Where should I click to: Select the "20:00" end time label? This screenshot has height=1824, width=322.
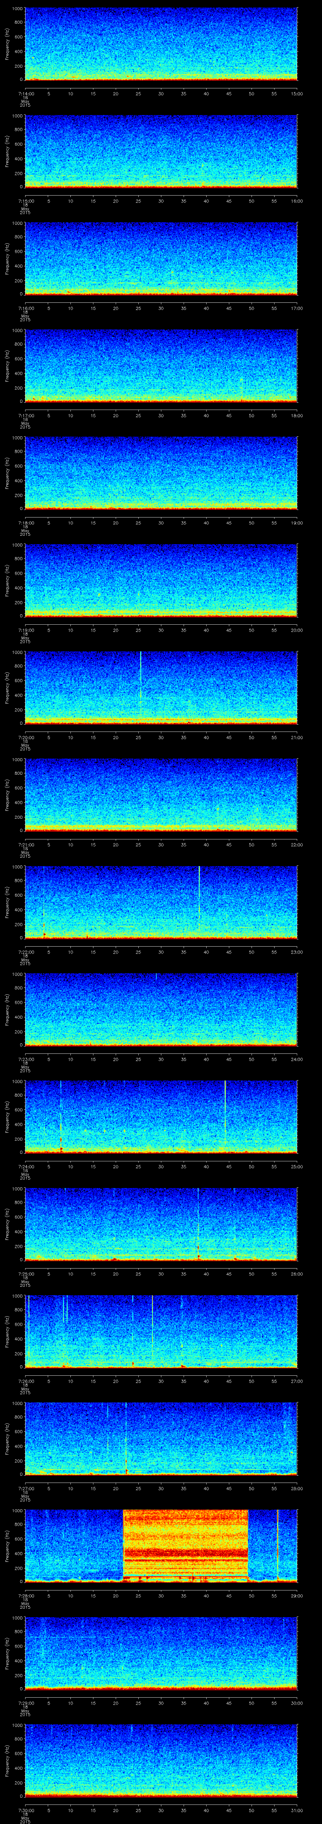pos(297,630)
